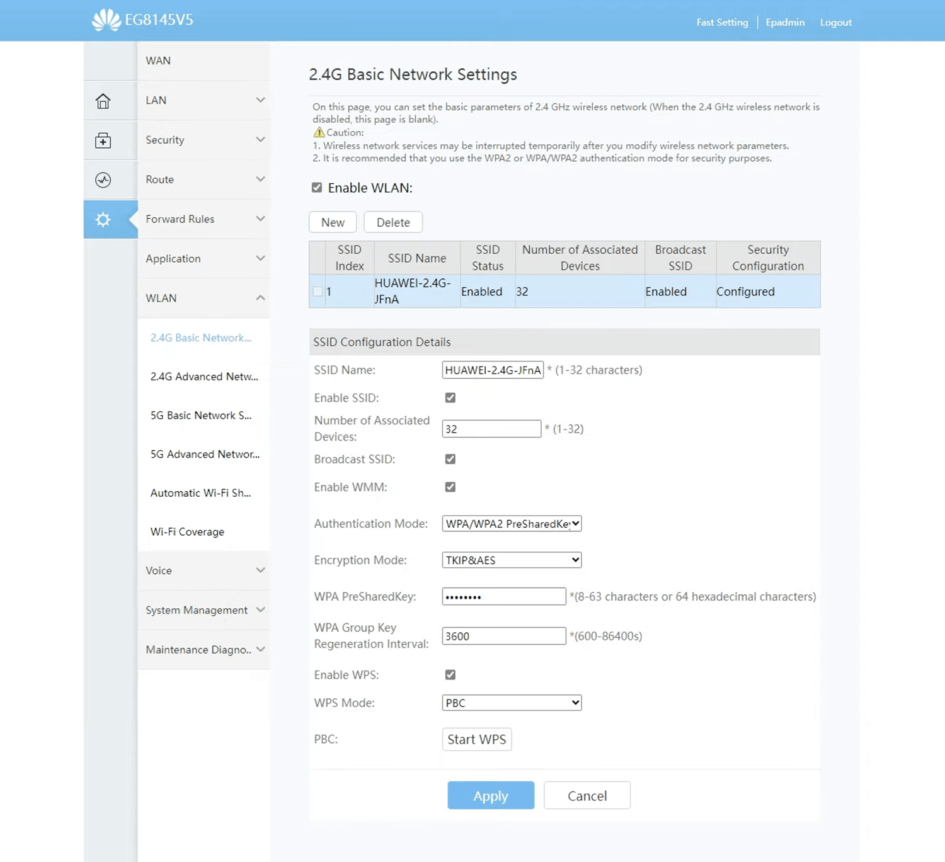Open 5G Basic Network Settings page
The image size is (945, 862).
pyautogui.click(x=201, y=416)
